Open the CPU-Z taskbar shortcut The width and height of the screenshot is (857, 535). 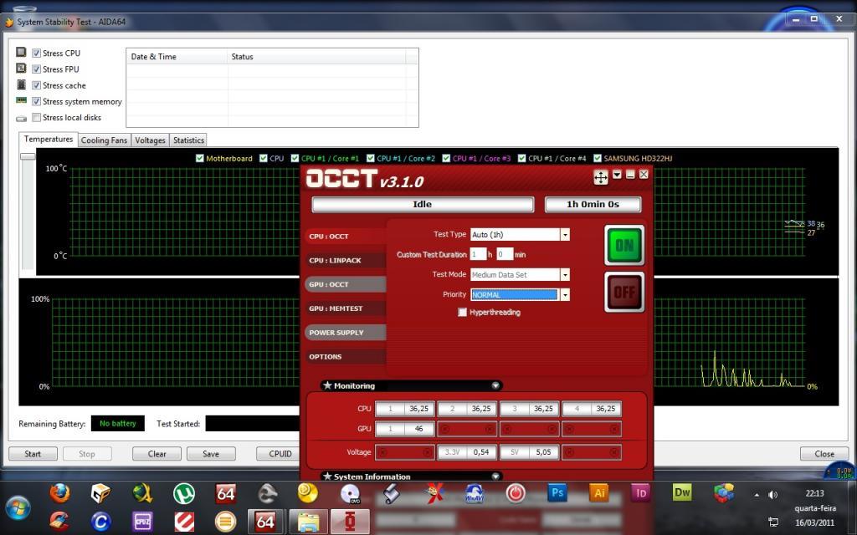(142, 522)
